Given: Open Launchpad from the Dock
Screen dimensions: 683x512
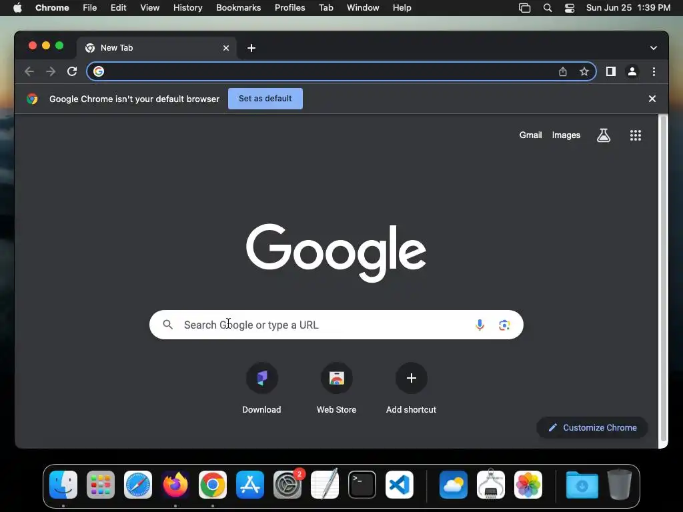Looking at the screenshot, I should pyautogui.click(x=101, y=485).
